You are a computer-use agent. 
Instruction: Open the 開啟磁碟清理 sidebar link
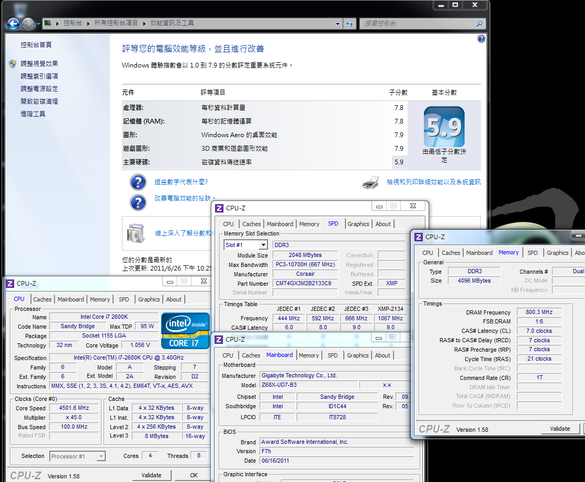(39, 102)
